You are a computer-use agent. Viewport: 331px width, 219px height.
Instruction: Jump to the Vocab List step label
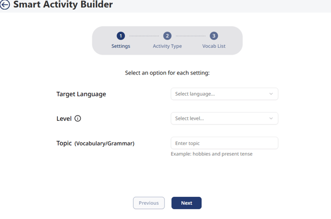point(213,46)
